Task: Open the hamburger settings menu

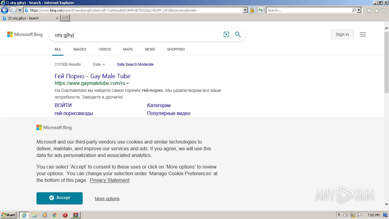Action: pyautogui.click(x=363, y=34)
